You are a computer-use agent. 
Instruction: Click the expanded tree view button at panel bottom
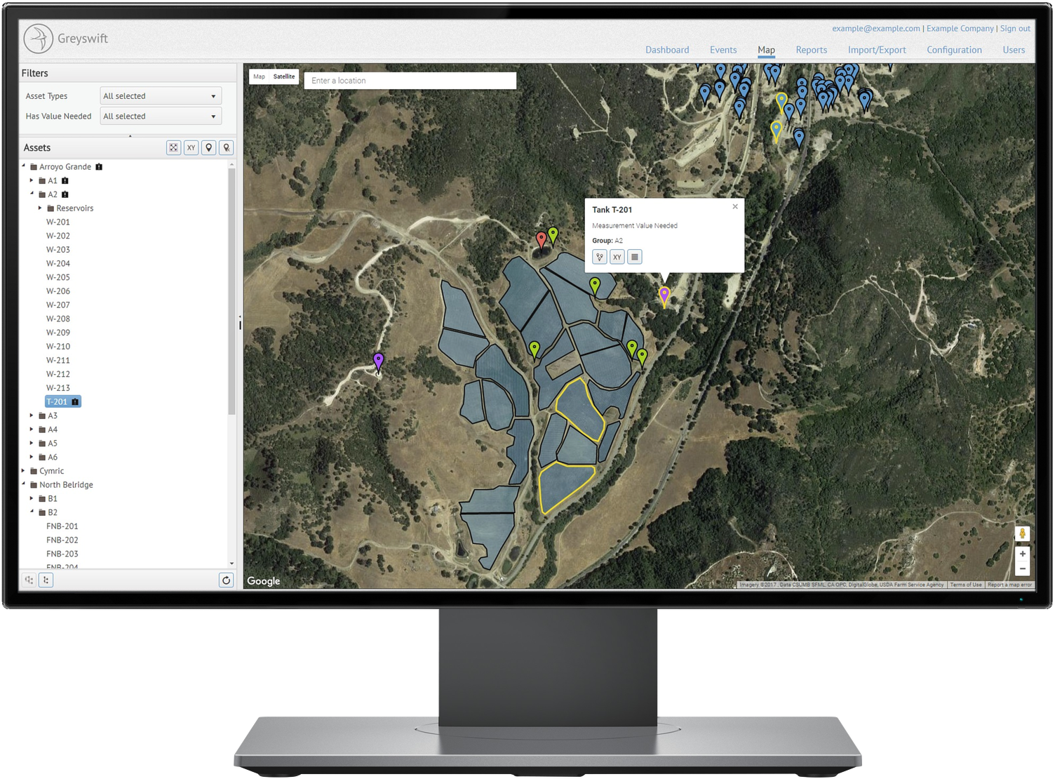point(46,580)
